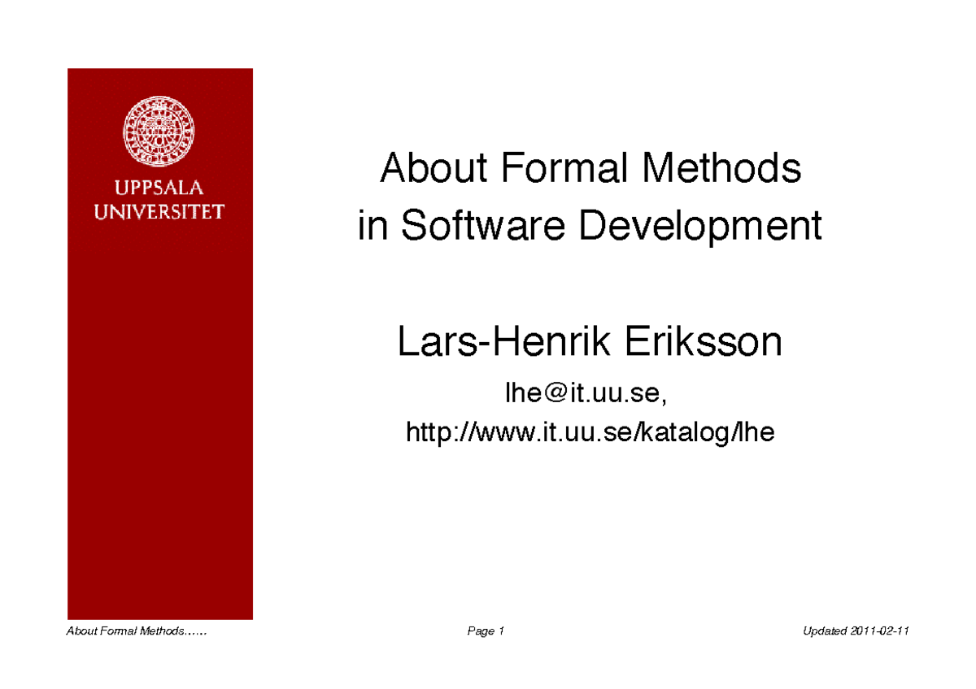The image size is (976, 689).
Task: Click the UPPSALA text line of the logo
Action: (x=159, y=188)
